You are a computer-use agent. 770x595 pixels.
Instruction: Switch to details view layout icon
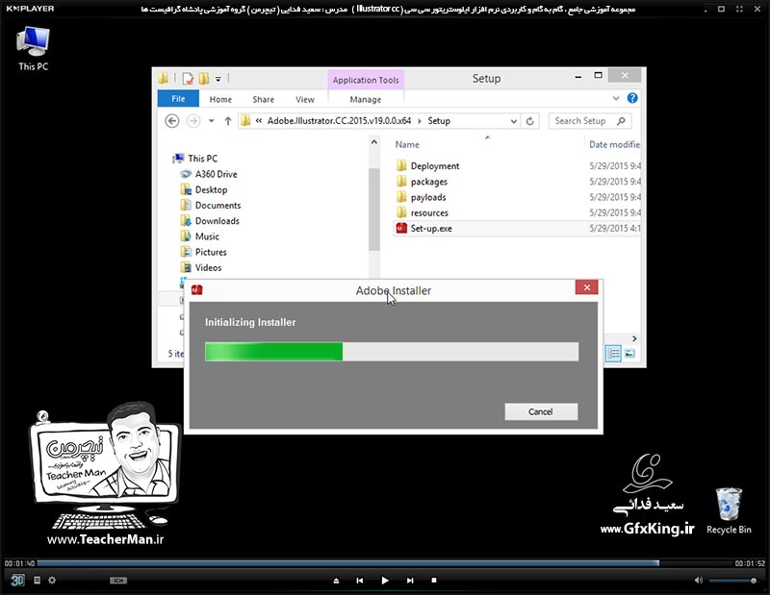pos(613,353)
